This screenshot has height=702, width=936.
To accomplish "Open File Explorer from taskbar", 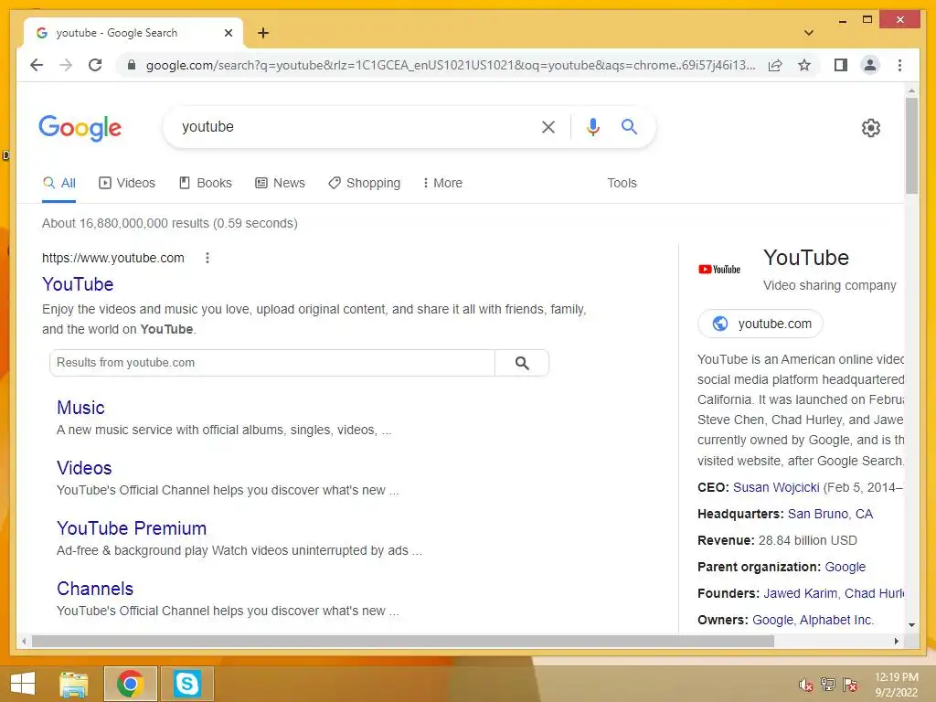I will [74, 684].
